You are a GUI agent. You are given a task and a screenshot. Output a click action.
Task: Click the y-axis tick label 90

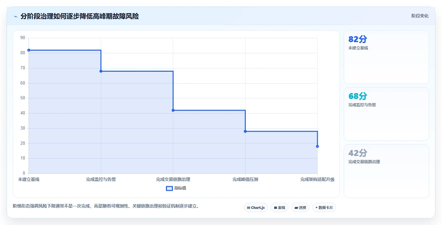[23, 38]
